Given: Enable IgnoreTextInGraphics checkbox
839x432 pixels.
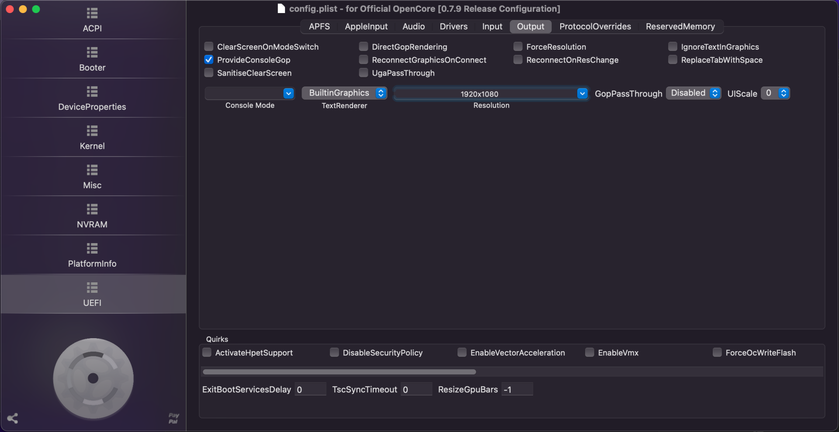Looking at the screenshot, I should [673, 47].
